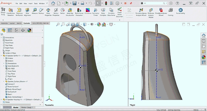Screen dimensions: 207x111
Task: Open the DisplayManager color sphere tab
Action: click(x=29, y=30)
